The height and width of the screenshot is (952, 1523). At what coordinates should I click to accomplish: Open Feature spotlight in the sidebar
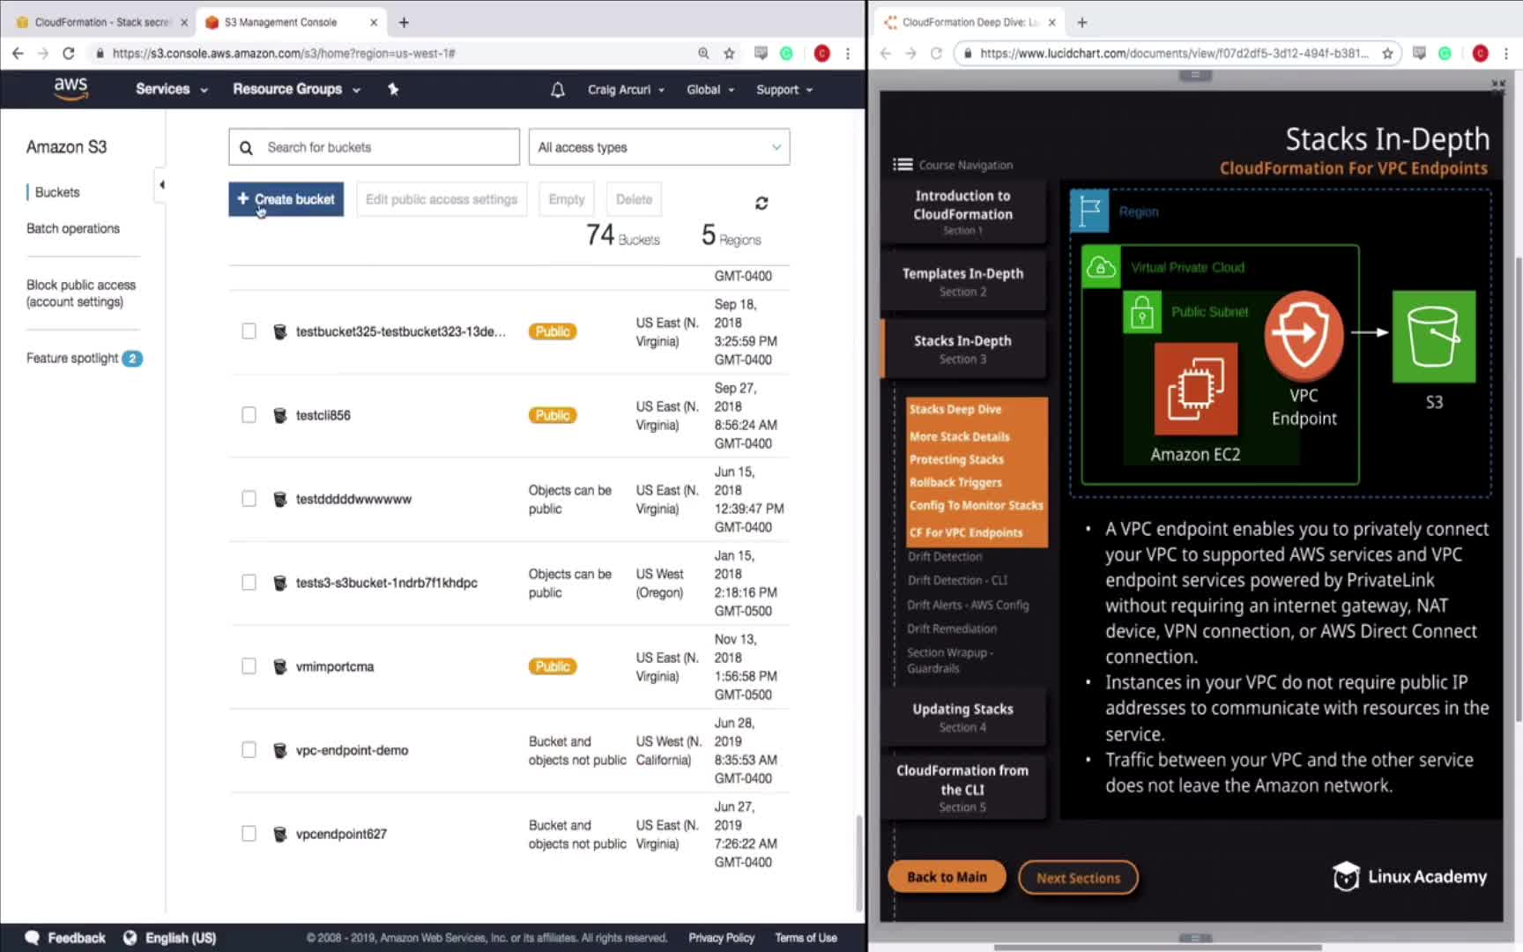click(84, 358)
